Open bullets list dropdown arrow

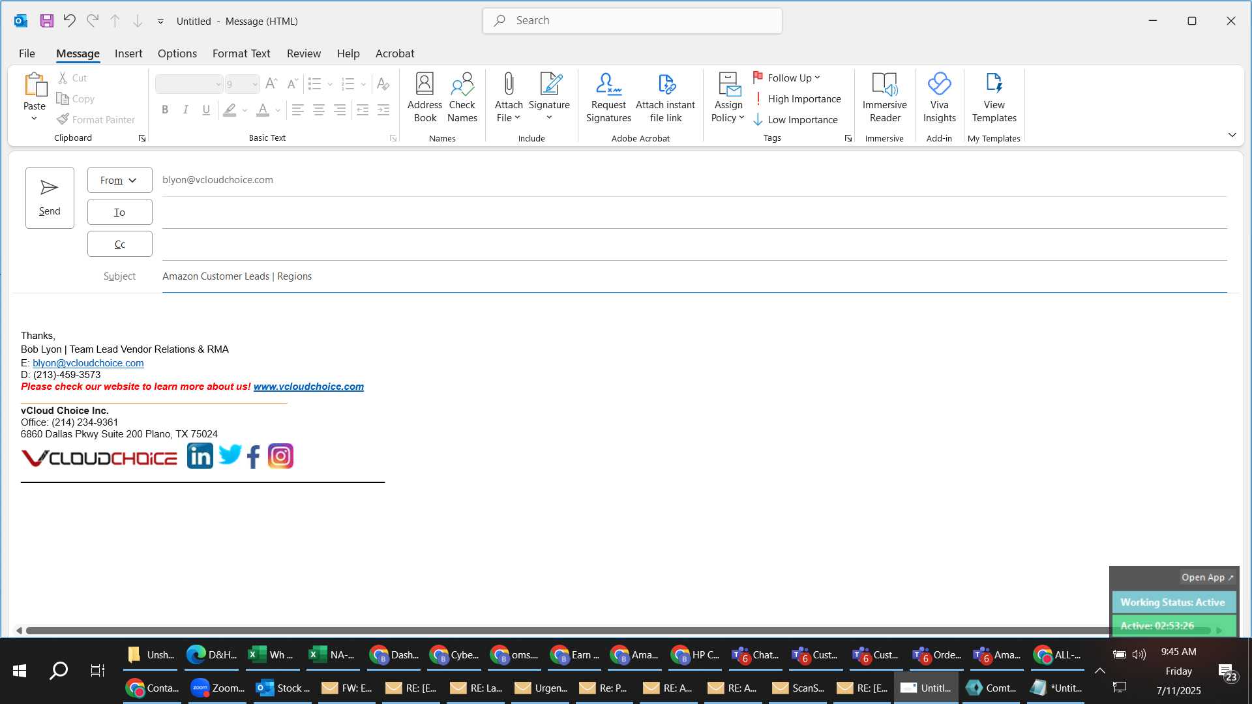click(x=330, y=84)
